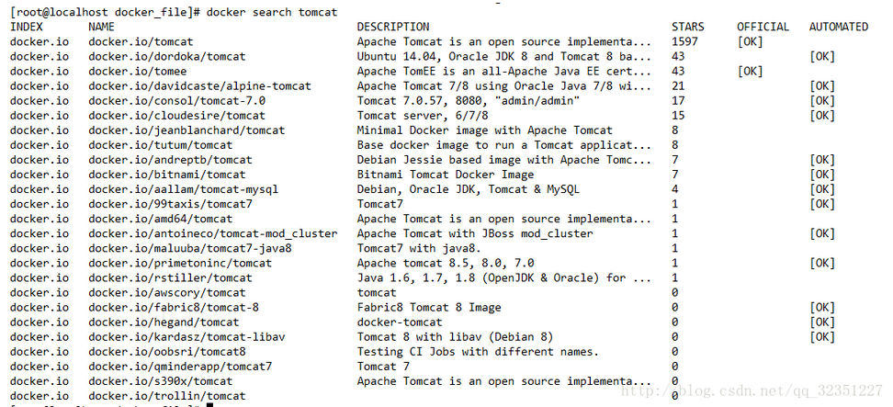The image size is (893, 407).
Task: Click the DESCRIPTION column header
Action: coord(393,27)
